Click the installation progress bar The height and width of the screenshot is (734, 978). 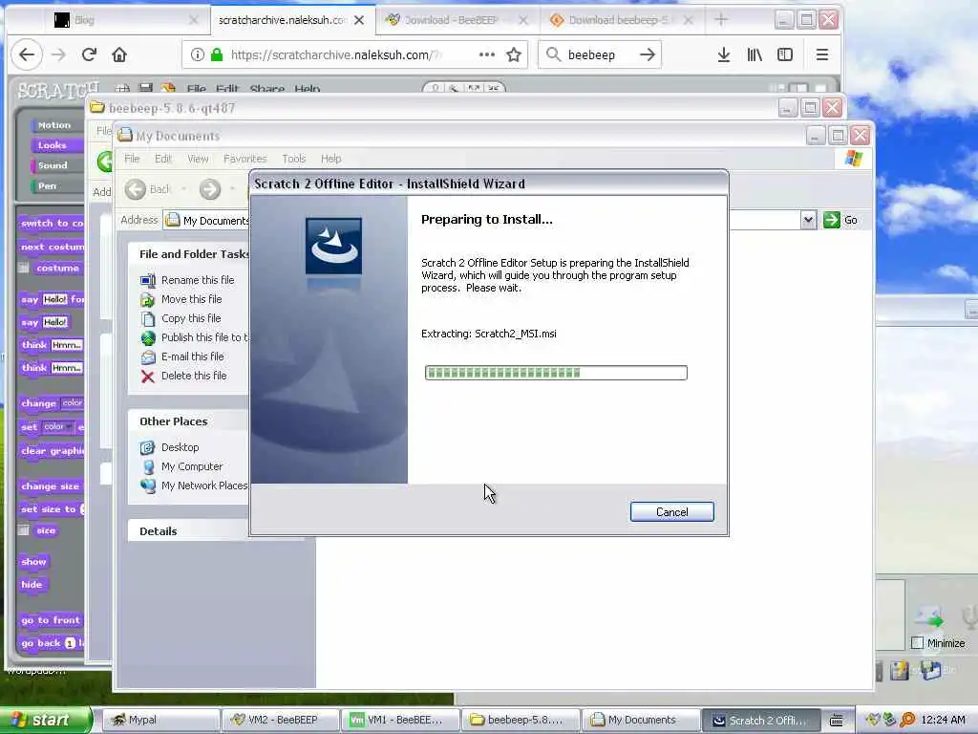point(556,373)
